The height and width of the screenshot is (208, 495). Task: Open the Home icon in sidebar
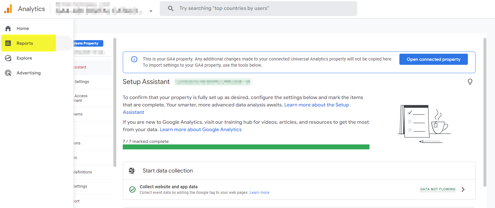(8, 28)
